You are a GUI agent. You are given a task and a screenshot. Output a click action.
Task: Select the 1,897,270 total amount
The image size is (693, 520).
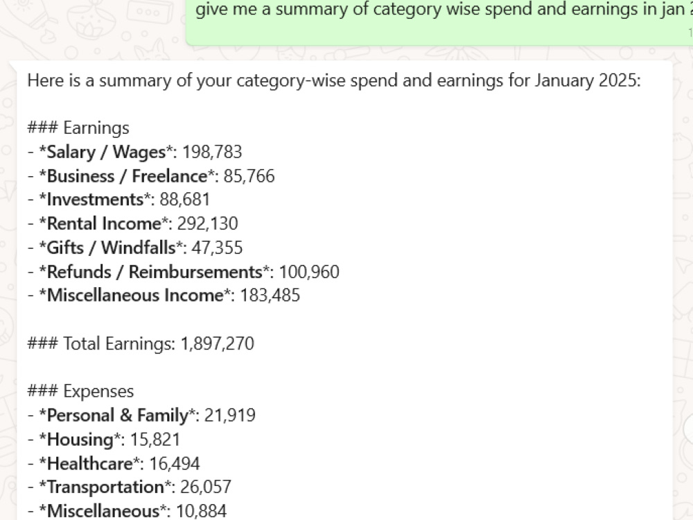(218, 344)
